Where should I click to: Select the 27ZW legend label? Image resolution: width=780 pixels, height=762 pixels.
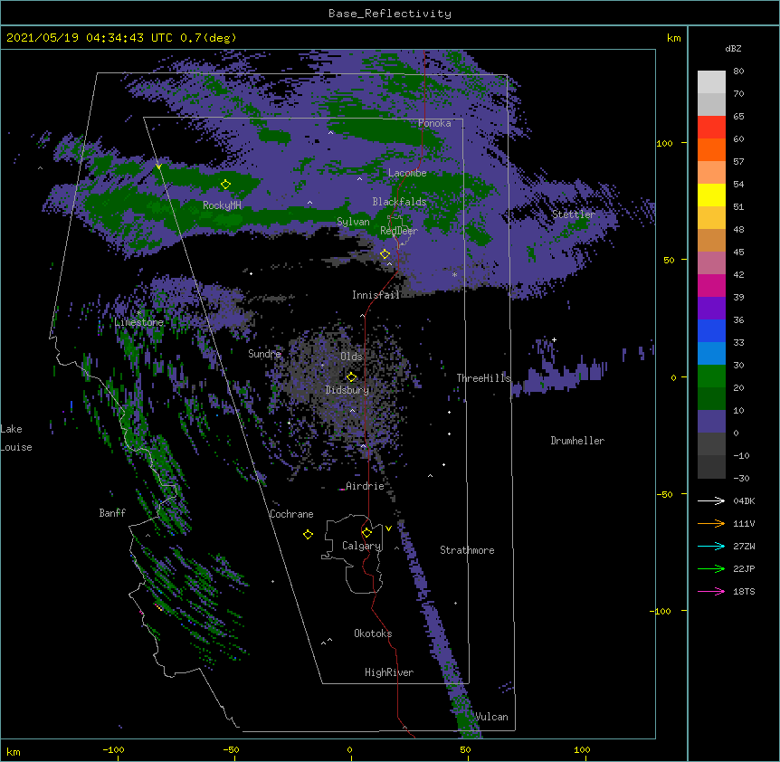[744, 546]
